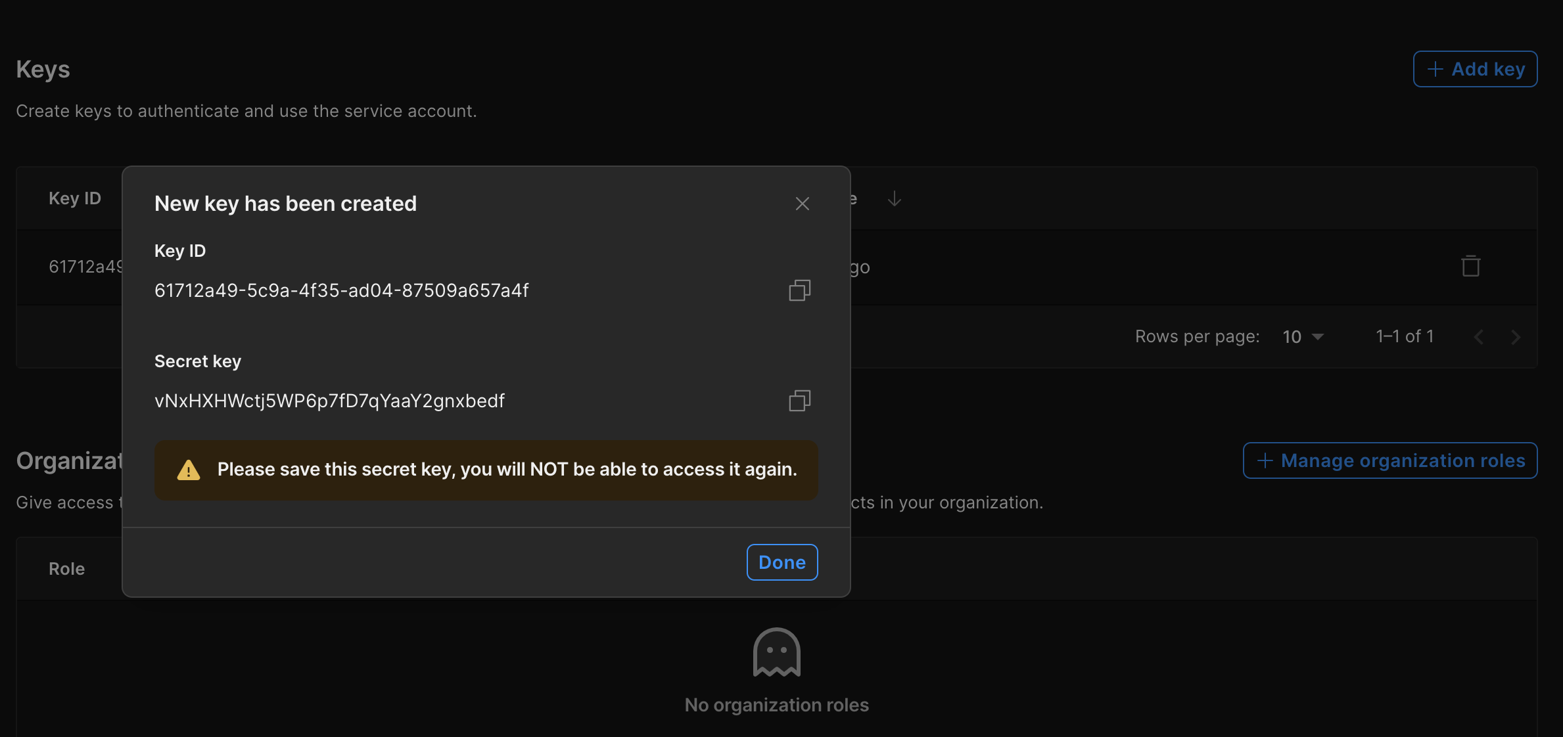Screen dimensions: 1563x737
Task: Select the secret key text value
Action: coord(329,401)
